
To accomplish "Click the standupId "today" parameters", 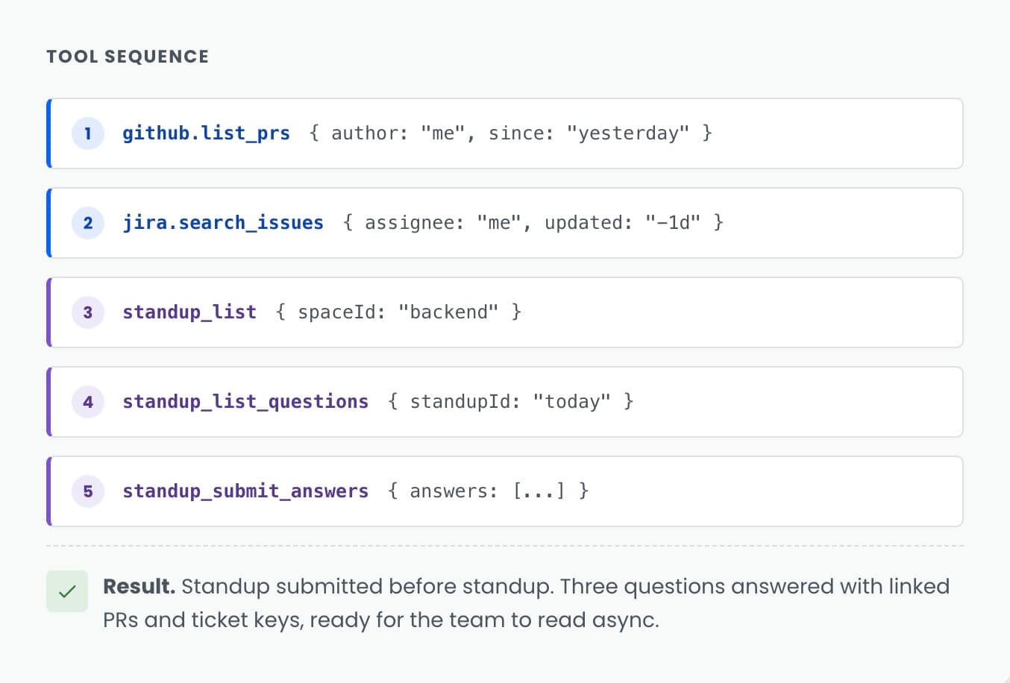I will click(511, 402).
